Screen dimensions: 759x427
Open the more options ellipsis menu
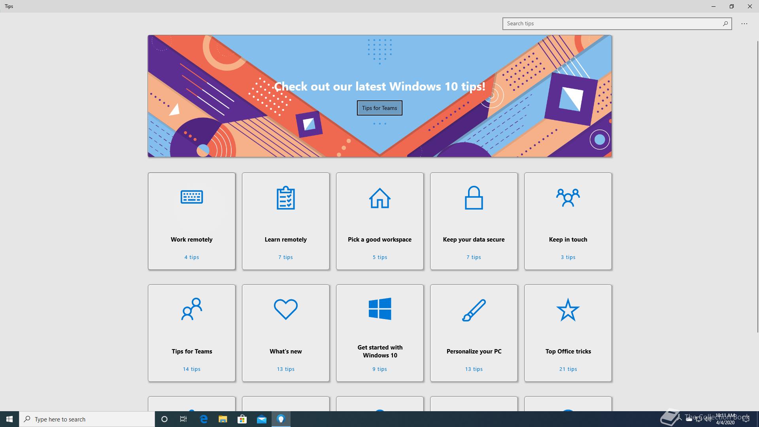coord(744,24)
